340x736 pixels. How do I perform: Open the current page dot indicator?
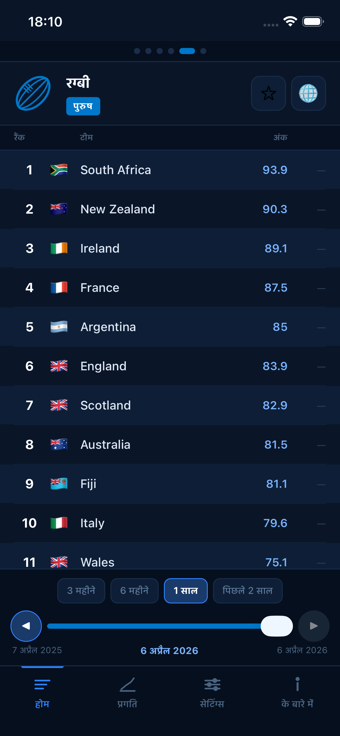coord(187,51)
